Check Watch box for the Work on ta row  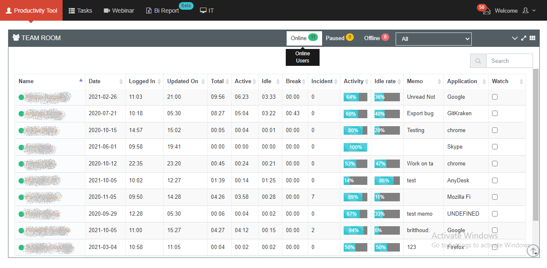coord(495,163)
